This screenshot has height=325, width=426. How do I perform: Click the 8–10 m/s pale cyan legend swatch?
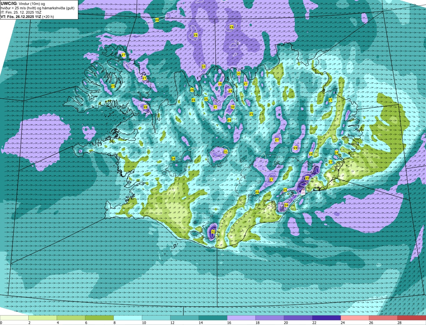pyautogui.click(x=128, y=318)
